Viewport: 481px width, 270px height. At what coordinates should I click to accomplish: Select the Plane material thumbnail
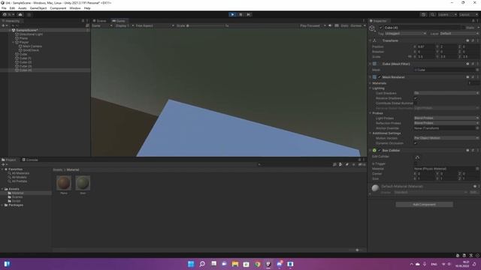(64, 183)
